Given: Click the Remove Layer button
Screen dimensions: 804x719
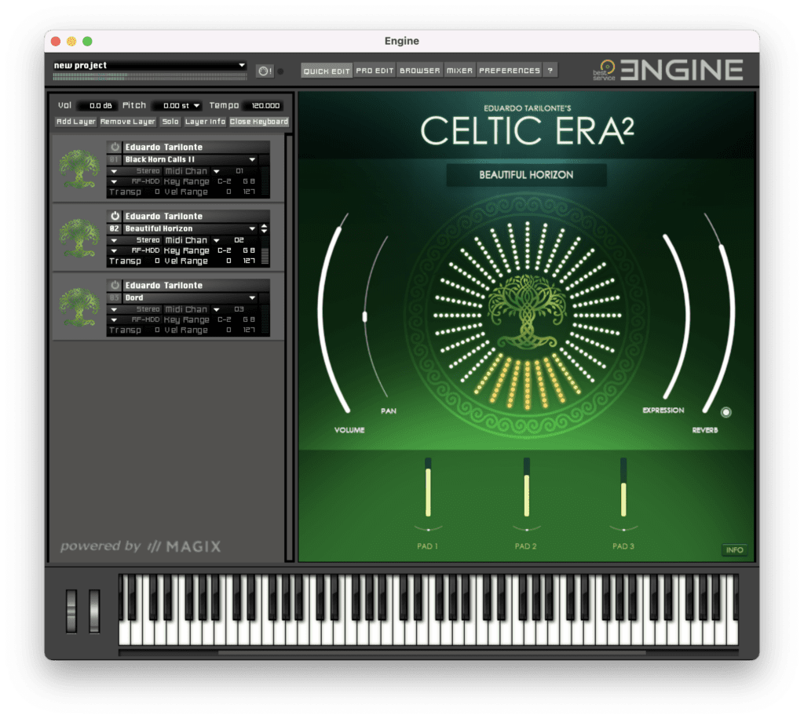Looking at the screenshot, I should 128,122.
